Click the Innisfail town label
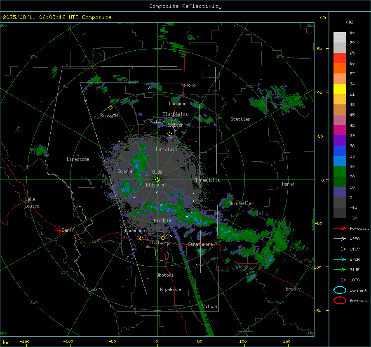 (166, 149)
